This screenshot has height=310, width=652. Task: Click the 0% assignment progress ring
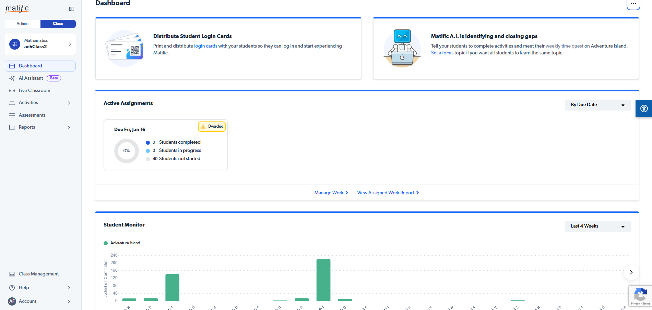[x=127, y=151]
